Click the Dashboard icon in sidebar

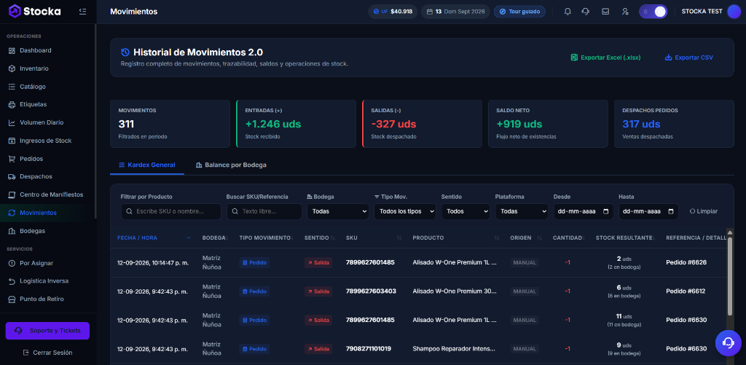coord(12,50)
